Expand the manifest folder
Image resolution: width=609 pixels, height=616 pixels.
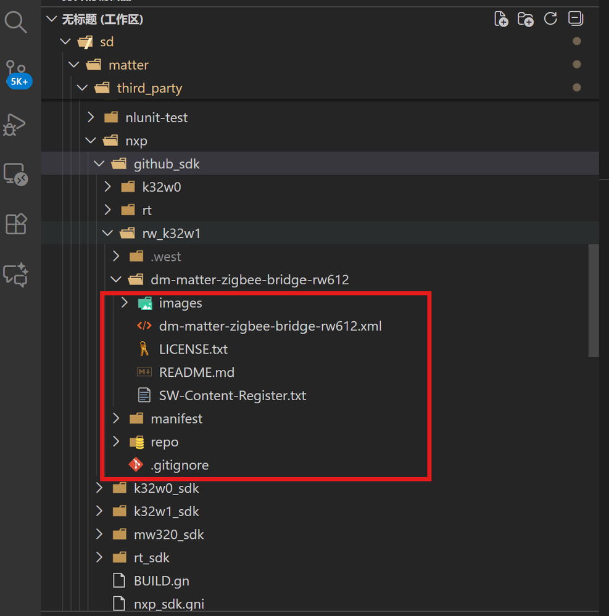pos(176,419)
